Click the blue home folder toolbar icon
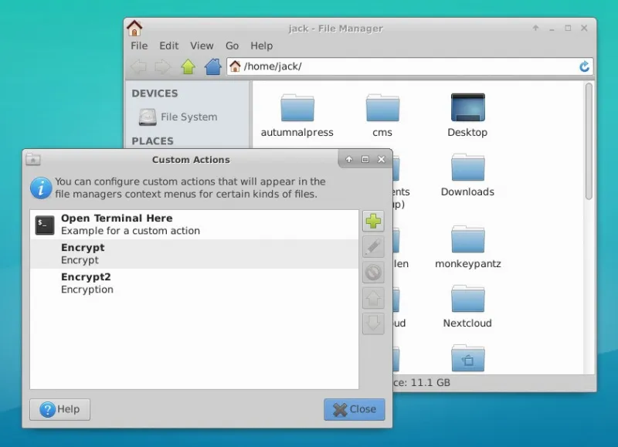The image size is (618, 447). [212, 67]
